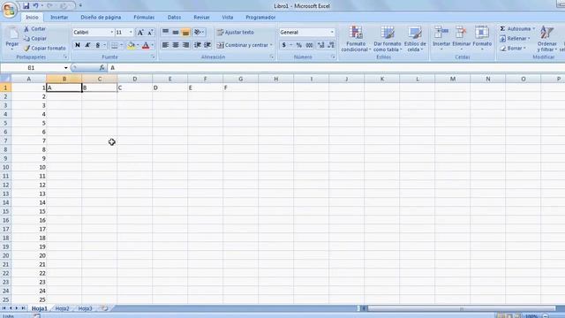Image resolution: width=565 pixels, height=318 pixels.
Task: Open the Fuente dialog launcher
Action: coord(153,57)
